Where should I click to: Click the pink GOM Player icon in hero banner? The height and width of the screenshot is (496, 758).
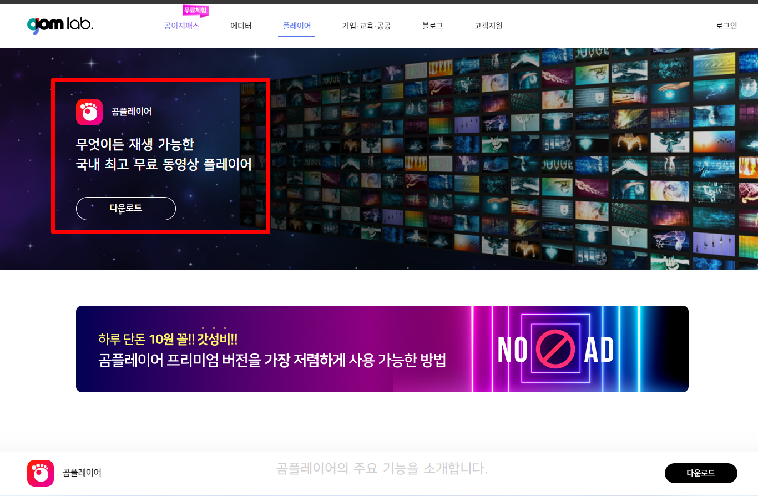[89, 112]
